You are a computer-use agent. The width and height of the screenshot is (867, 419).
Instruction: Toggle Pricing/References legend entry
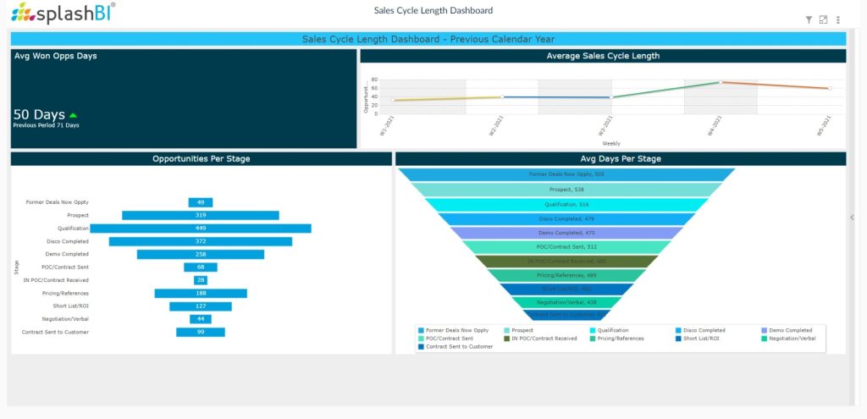coord(617,339)
